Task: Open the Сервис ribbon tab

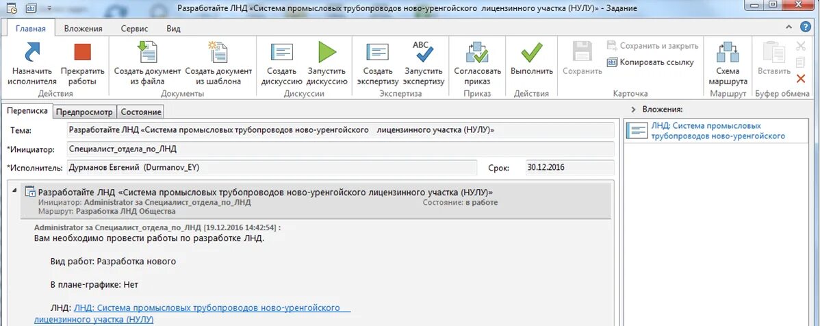Action: point(134,29)
